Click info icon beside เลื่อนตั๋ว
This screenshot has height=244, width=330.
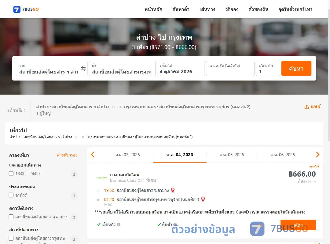click(119, 225)
